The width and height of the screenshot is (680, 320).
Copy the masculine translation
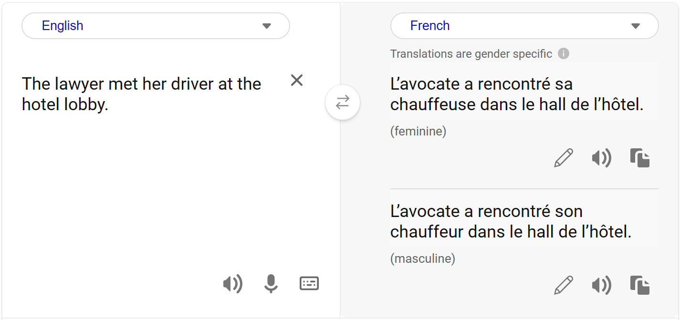640,285
